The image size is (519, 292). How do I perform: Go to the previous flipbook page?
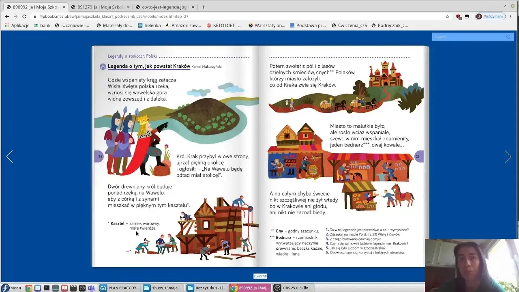(x=10, y=157)
